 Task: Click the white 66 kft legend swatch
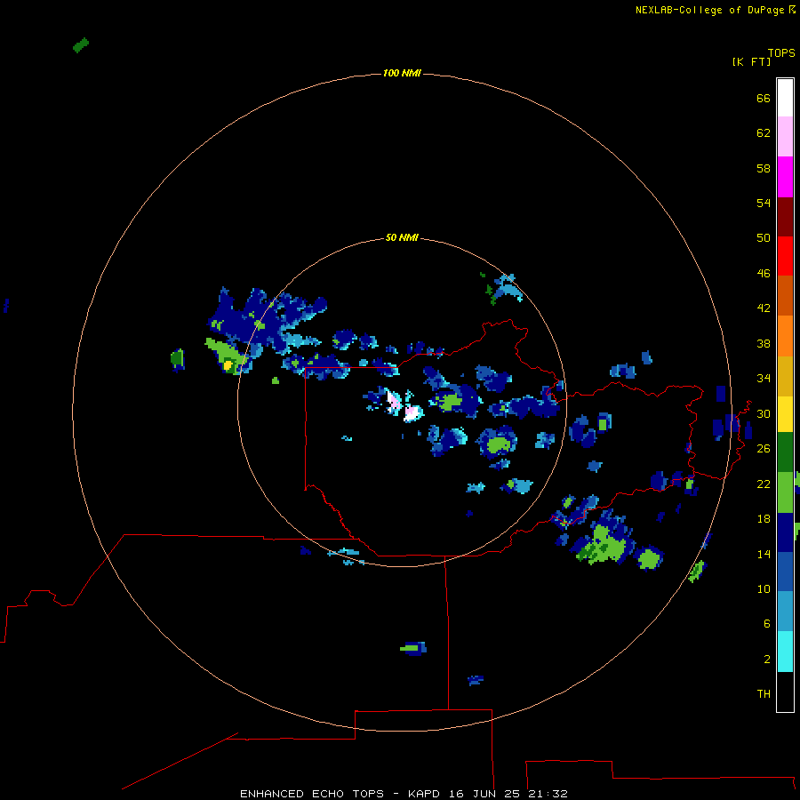coord(785,98)
